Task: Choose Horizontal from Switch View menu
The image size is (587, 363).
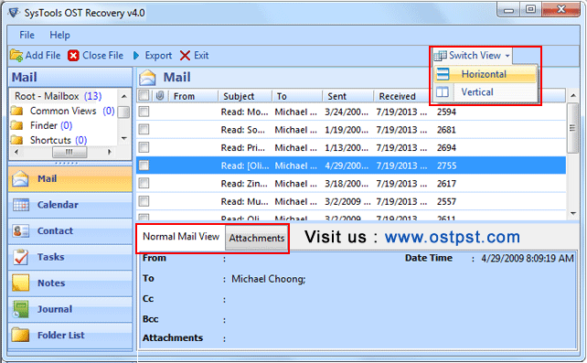Action: [x=486, y=74]
